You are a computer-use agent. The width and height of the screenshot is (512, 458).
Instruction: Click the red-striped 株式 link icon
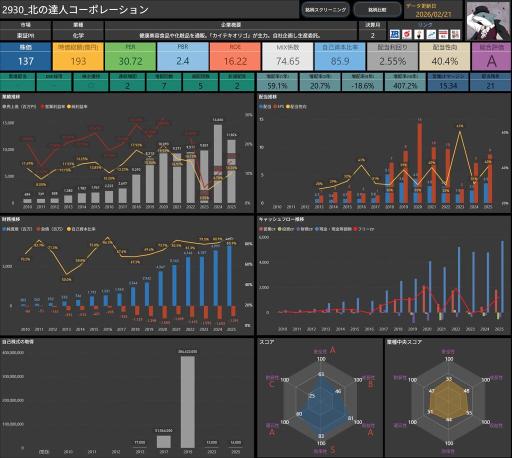pos(442,34)
